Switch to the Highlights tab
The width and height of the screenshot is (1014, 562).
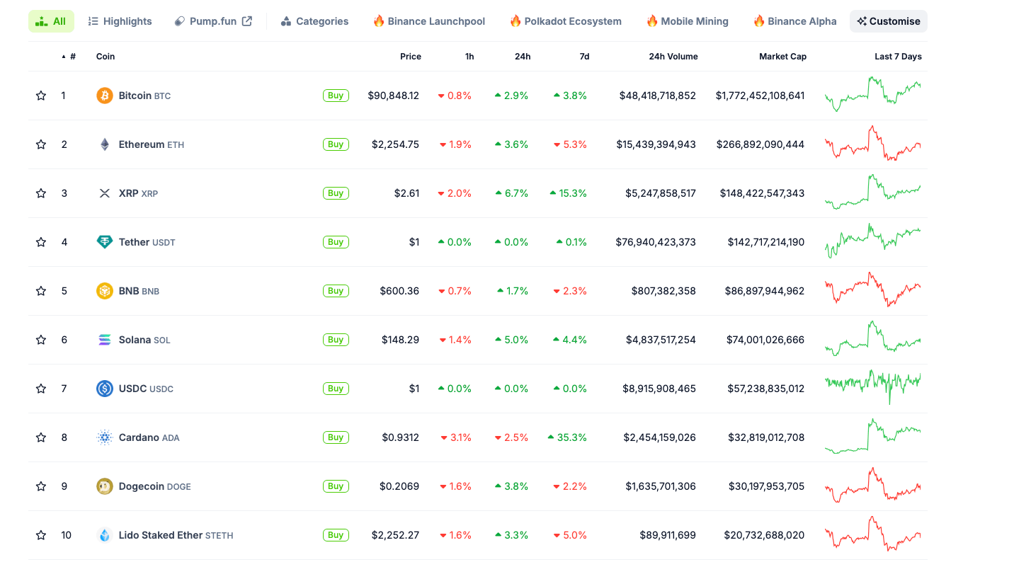(x=120, y=21)
